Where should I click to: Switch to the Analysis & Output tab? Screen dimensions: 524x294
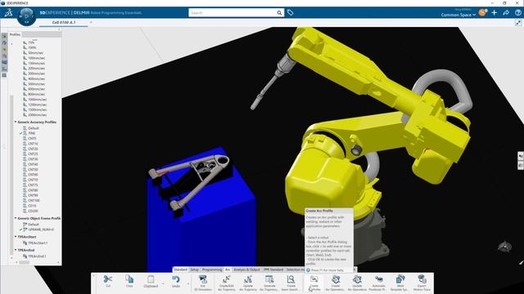click(x=246, y=269)
